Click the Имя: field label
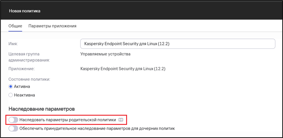The width and height of the screenshot is (283, 138). [x=13, y=44]
